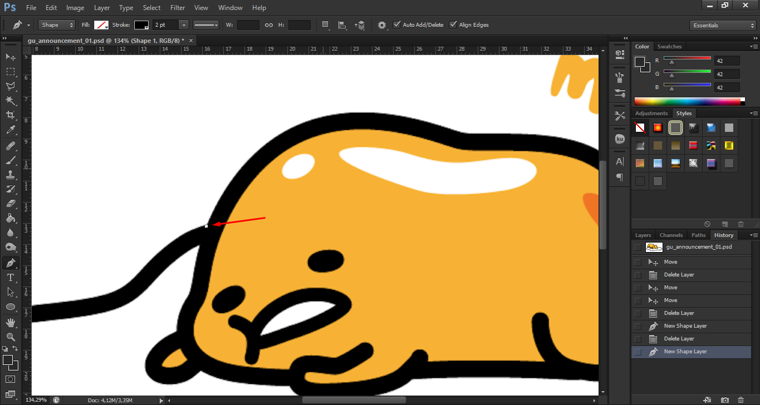Open the stroke line style dropdown
The height and width of the screenshot is (405, 760).
206,25
